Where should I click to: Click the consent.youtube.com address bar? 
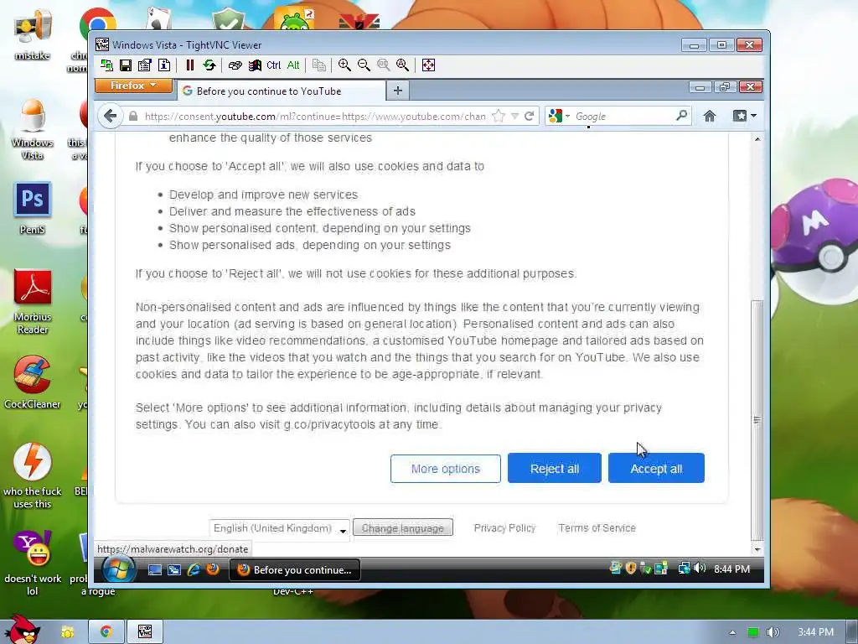(x=315, y=116)
